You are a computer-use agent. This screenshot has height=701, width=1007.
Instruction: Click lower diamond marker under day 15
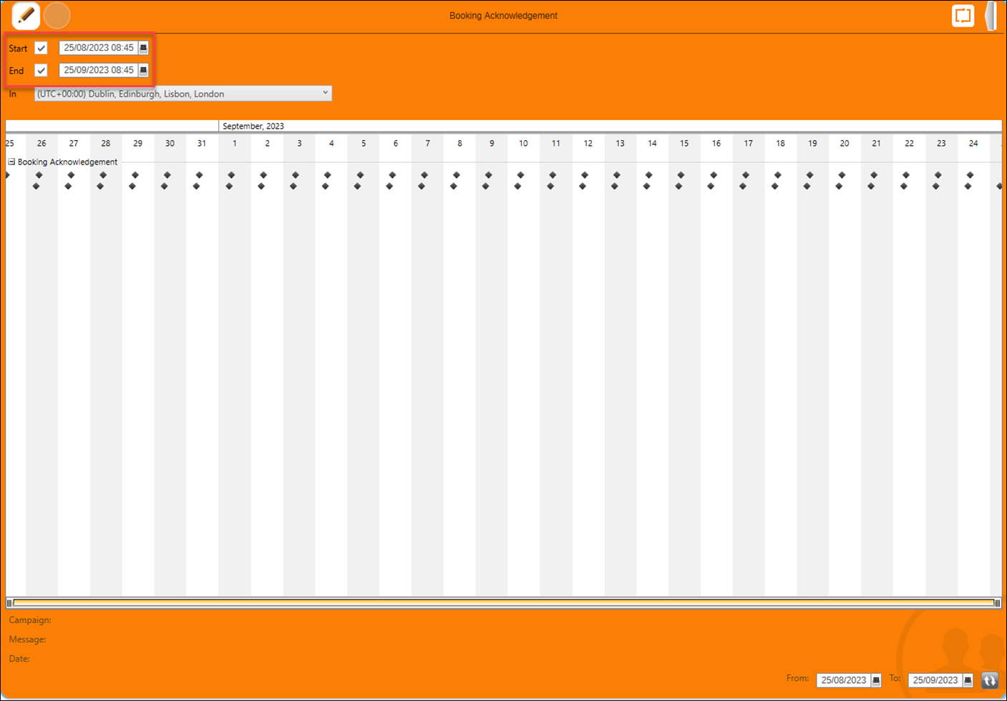[x=678, y=186]
